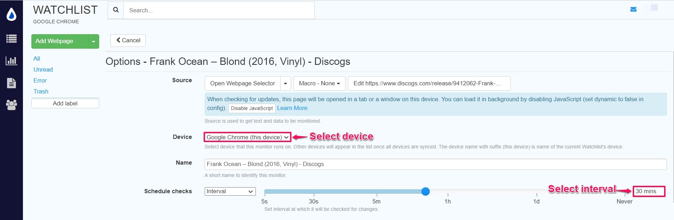Expand the Macro - None dropdown
This screenshot has height=220, width=674.
click(x=319, y=83)
